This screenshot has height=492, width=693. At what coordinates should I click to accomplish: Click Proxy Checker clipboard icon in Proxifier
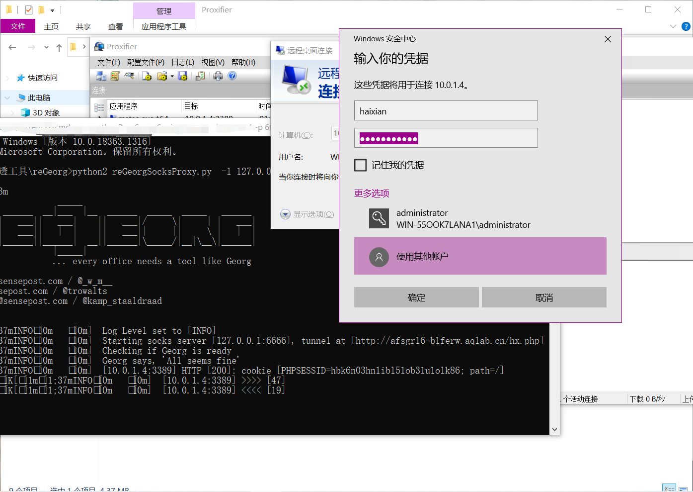[200, 76]
